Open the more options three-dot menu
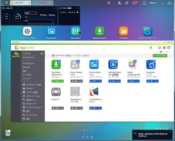This screenshot has width=175, height=141. click(162, 3)
